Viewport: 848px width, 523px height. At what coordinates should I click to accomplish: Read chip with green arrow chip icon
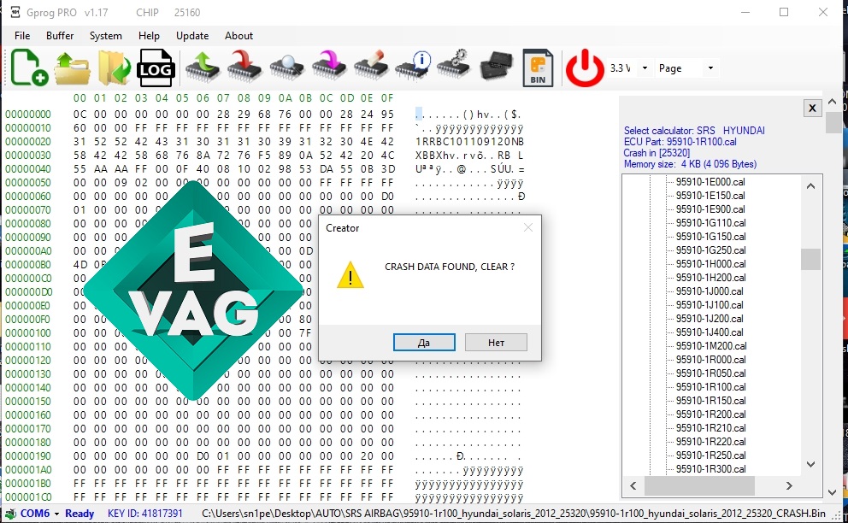[x=203, y=68]
